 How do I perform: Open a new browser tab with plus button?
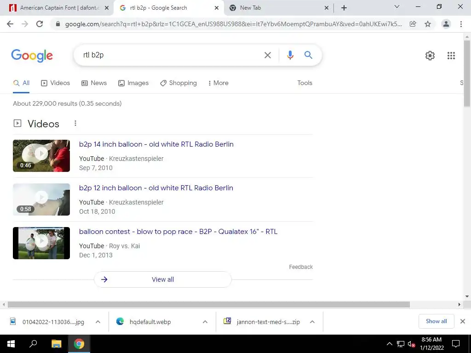(344, 8)
